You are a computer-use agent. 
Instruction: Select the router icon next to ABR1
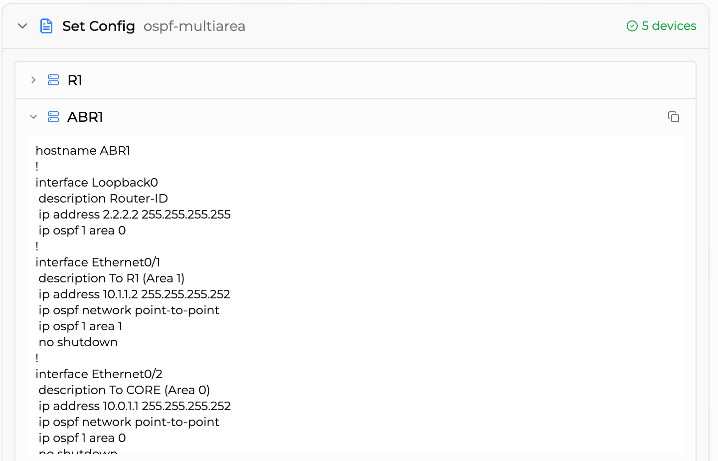pos(53,116)
